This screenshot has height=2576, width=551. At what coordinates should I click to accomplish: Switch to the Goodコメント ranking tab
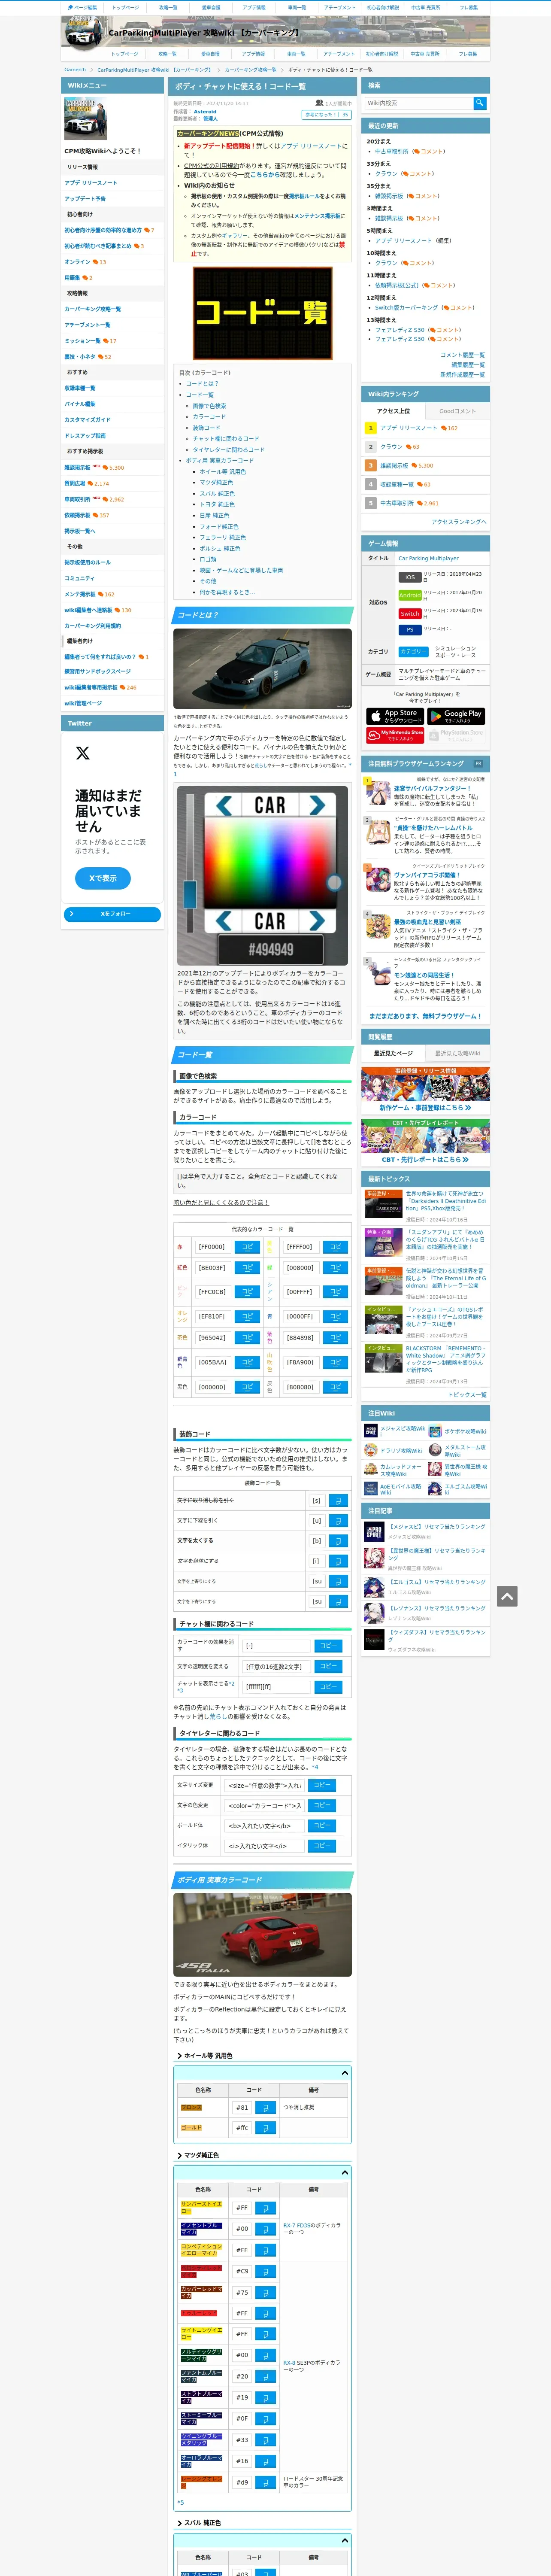458,411
